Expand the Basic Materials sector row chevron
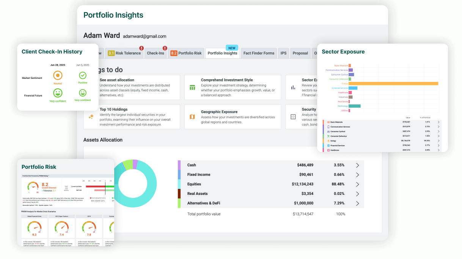462x259 pixels. [x=438, y=122]
